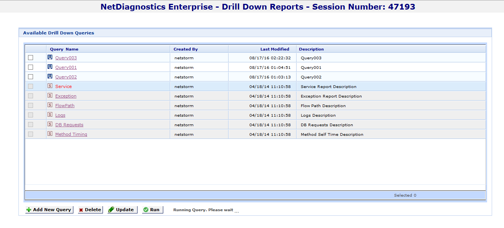Click the S icon beside DB Requests
This screenshot has height=228, width=504.
(50, 124)
